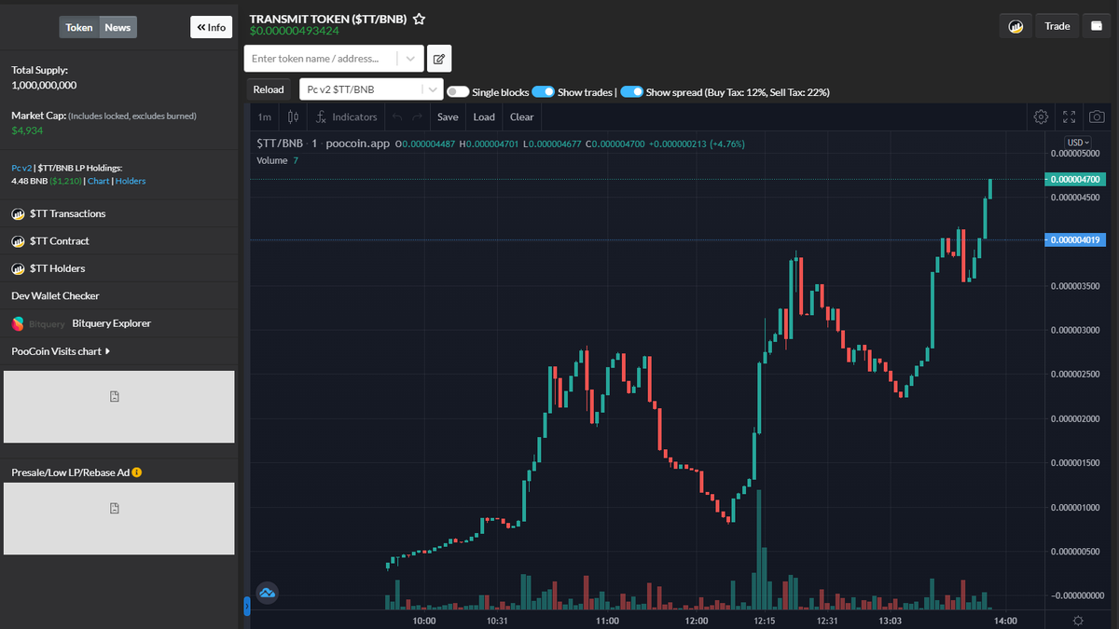
Task: Expand PooCoin Visits chart
Action: tap(61, 351)
